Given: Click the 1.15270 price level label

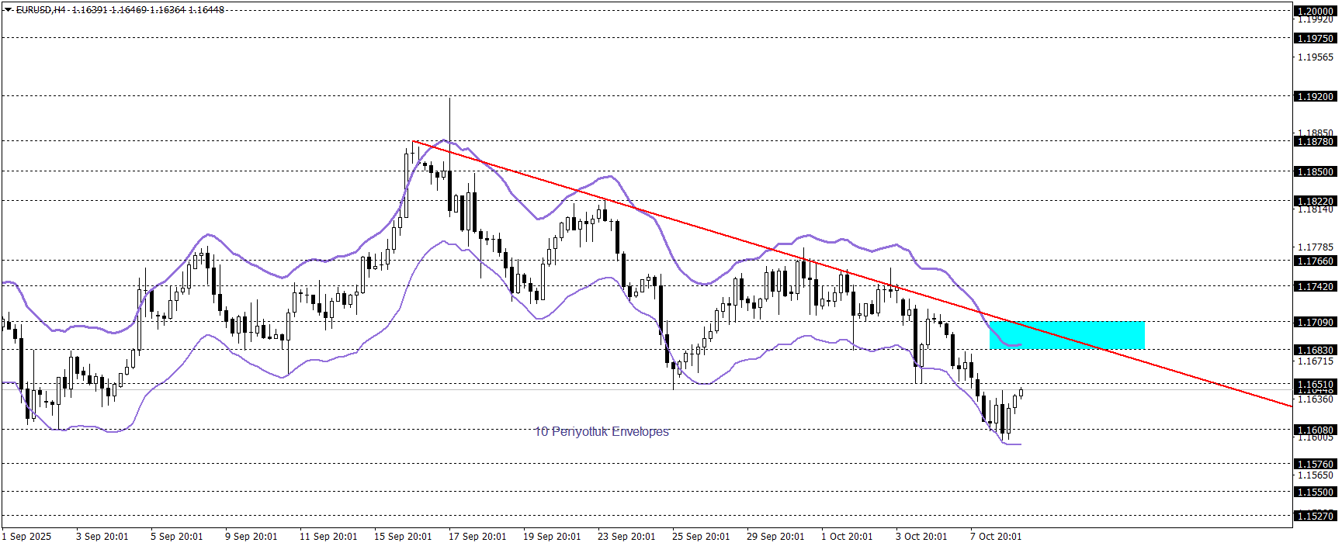Looking at the screenshot, I should (x=1315, y=516).
